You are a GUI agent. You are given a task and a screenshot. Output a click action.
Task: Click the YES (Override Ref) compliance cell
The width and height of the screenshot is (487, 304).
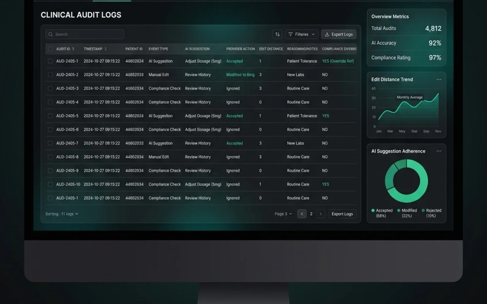click(338, 61)
